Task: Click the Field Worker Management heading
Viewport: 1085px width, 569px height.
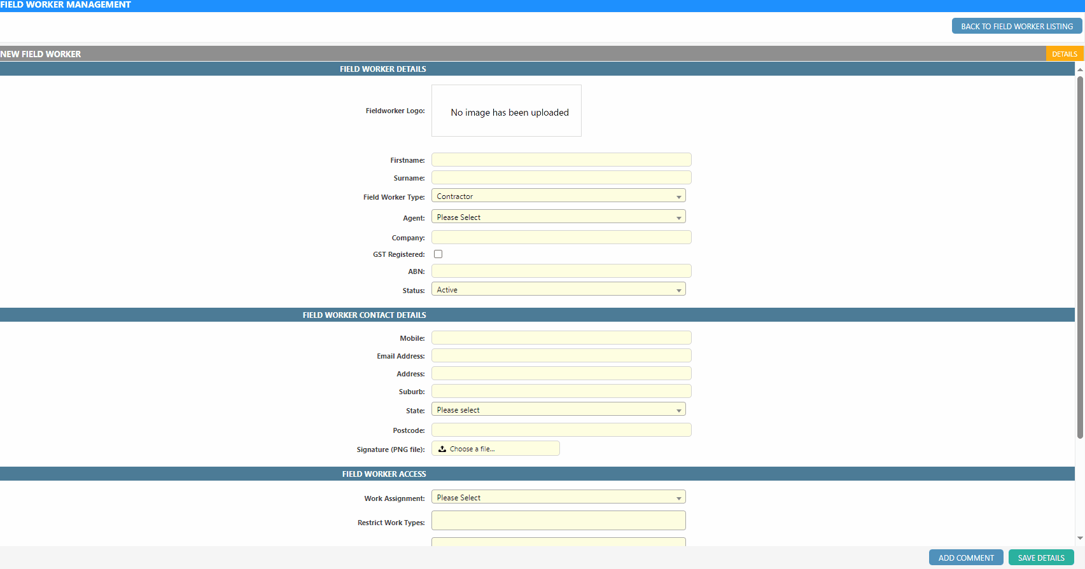Action: click(66, 4)
